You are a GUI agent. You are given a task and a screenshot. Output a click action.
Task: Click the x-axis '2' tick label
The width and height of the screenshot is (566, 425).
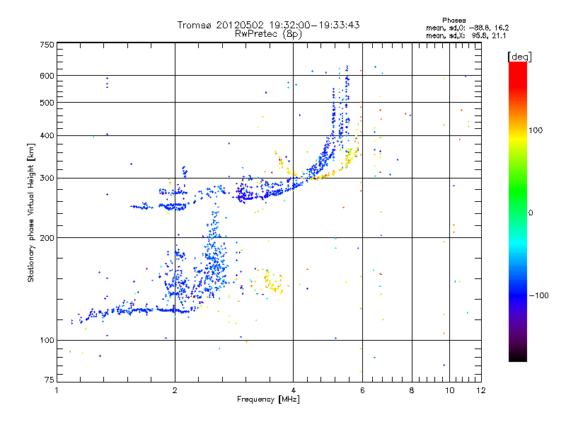[x=175, y=390]
